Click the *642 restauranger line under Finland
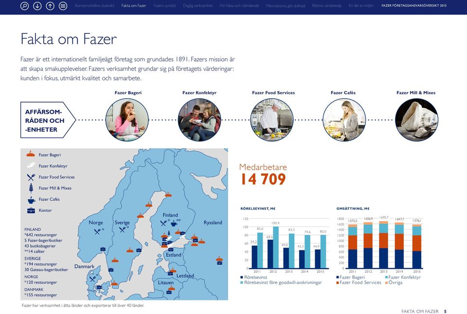Viewport: 467px width, 314px height. click(40, 235)
